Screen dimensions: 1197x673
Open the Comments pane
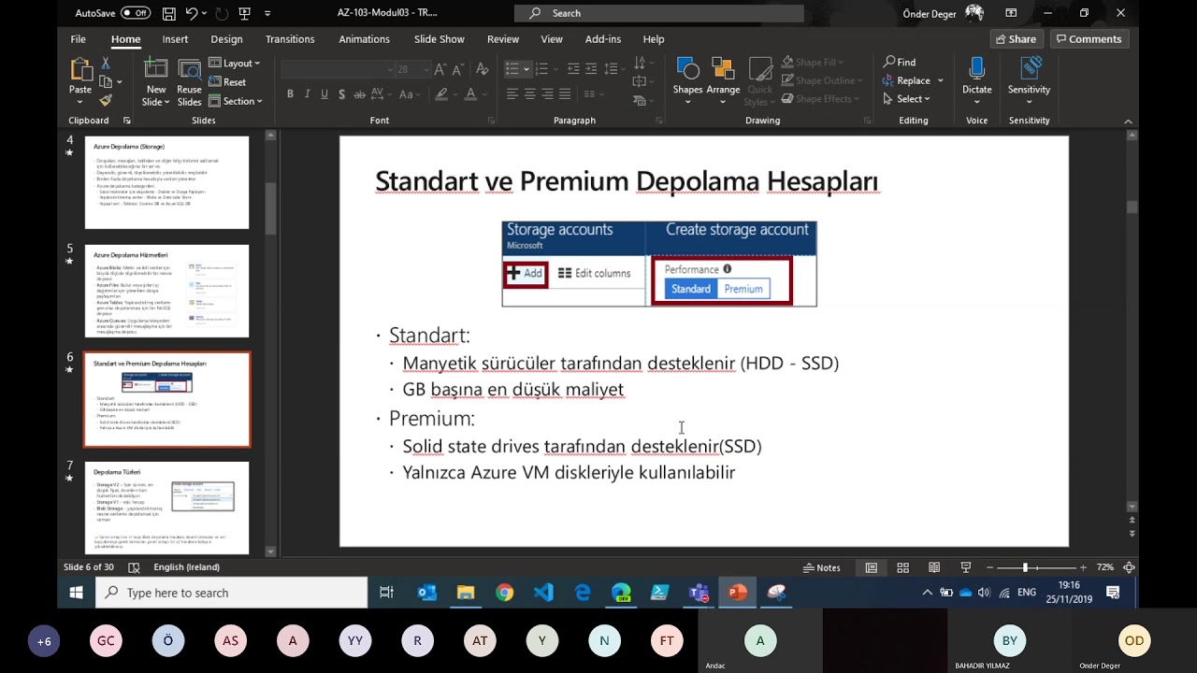point(1089,39)
